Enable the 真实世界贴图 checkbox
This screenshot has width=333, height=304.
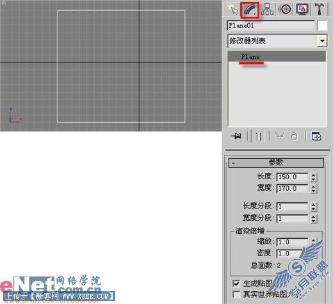coord(236,294)
